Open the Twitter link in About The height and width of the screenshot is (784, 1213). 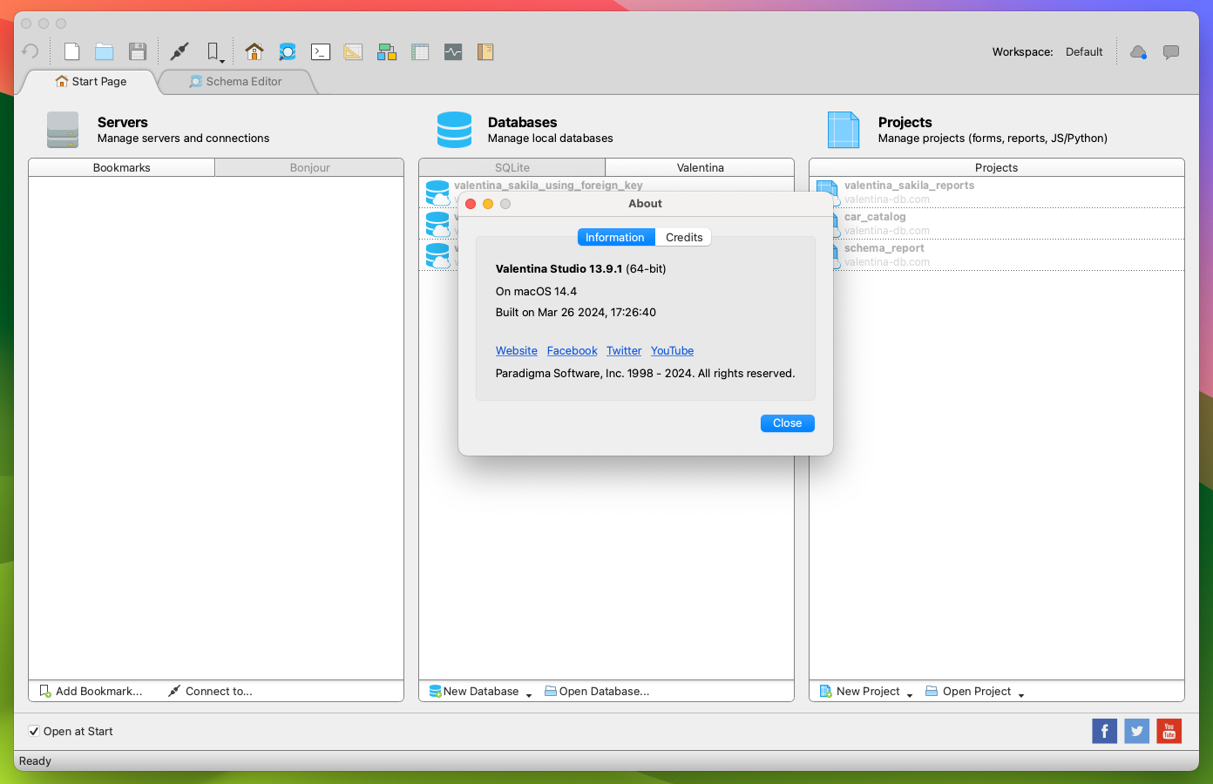point(624,351)
